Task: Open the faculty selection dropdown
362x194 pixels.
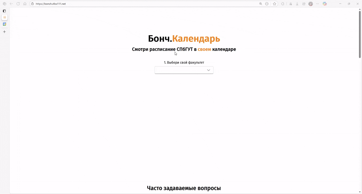Action: point(184,70)
